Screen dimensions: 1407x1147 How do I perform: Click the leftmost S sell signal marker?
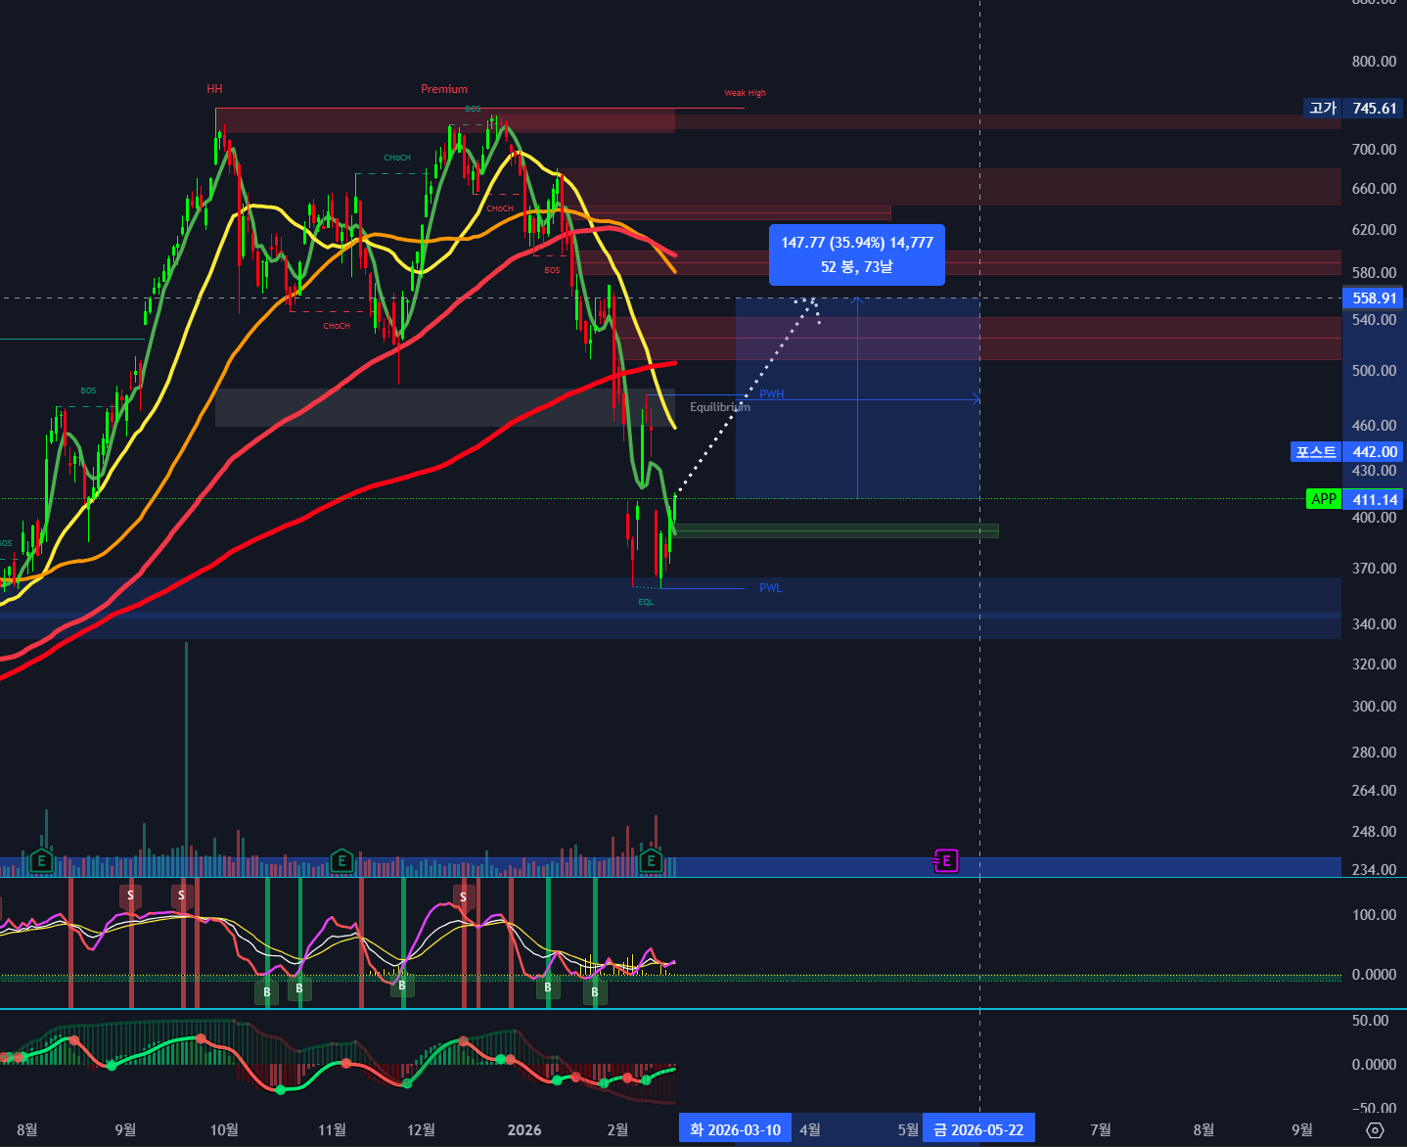point(130,895)
